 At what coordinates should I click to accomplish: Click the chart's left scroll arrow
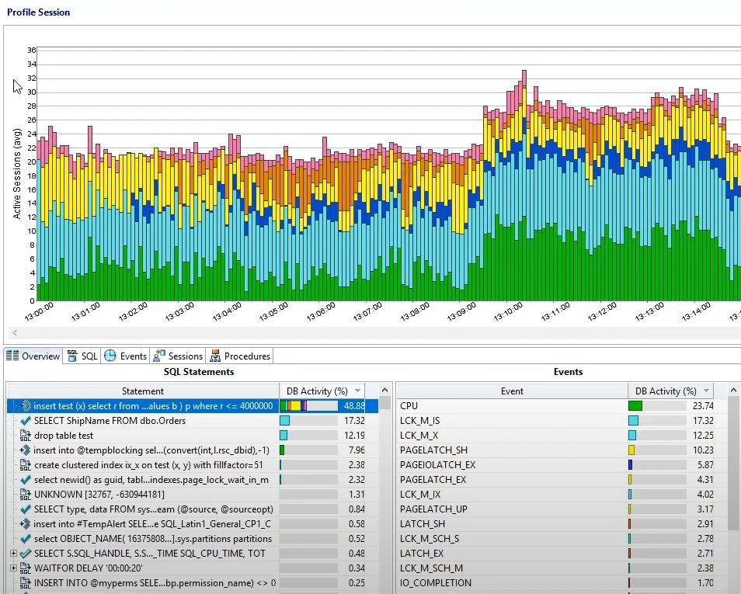click(15, 332)
